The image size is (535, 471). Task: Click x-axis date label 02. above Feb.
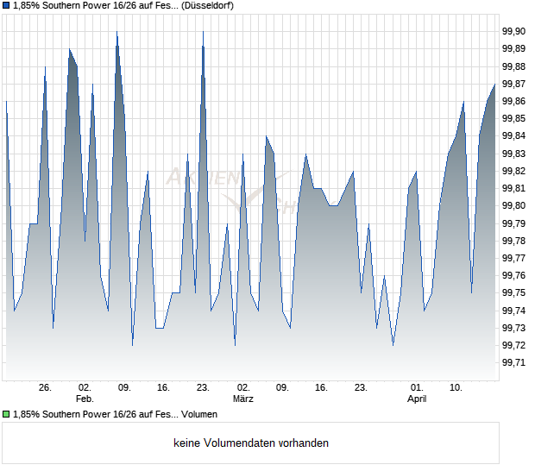[85, 388]
